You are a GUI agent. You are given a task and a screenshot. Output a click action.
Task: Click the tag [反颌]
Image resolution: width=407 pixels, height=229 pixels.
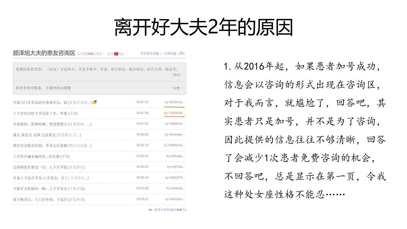(x=73, y=113)
